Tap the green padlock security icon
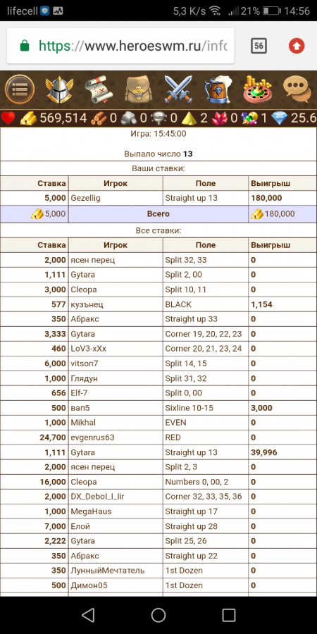This screenshot has height=634, width=317. tap(25, 45)
